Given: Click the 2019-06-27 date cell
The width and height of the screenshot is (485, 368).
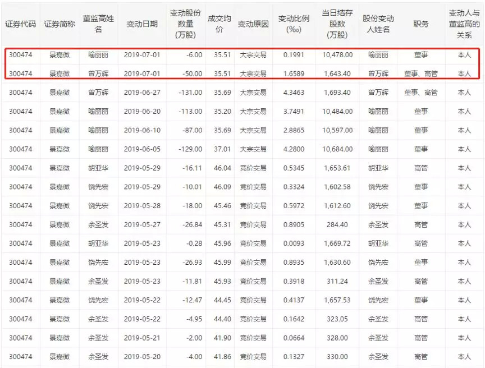Looking at the screenshot, I should pos(142,93).
